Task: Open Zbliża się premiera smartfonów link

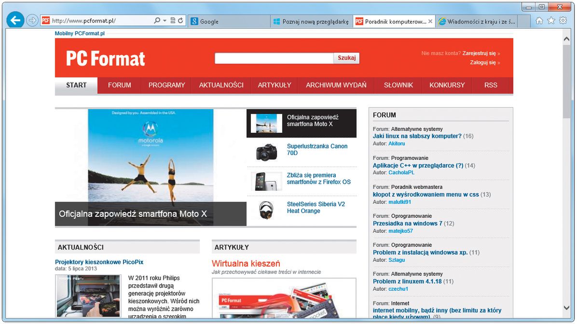Action: point(319,179)
